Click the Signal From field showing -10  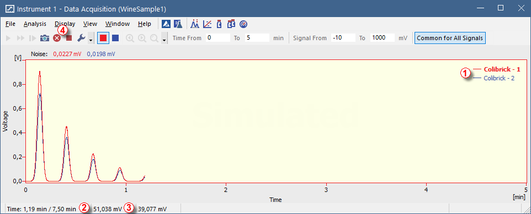tap(343, 38)
